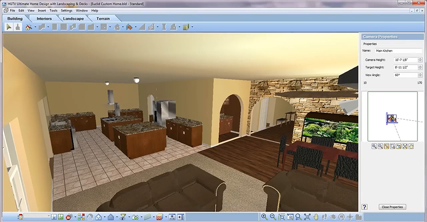The image size is (427, 222).
Task: Click the move camera four-arrow icon
Action: (x=350, y=217)
